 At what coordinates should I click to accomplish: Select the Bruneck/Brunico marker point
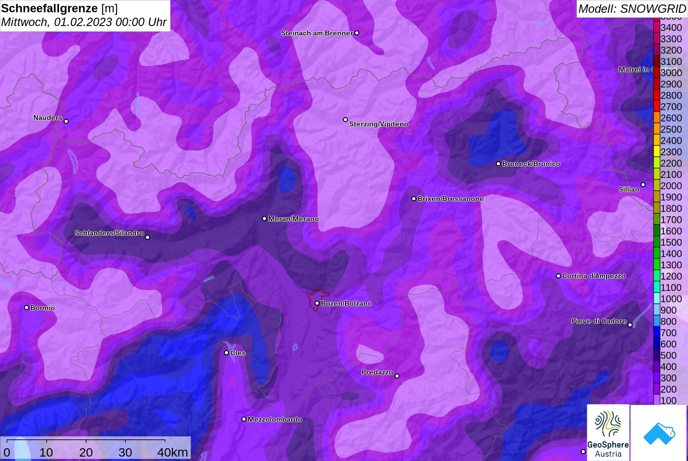(498, 164)
